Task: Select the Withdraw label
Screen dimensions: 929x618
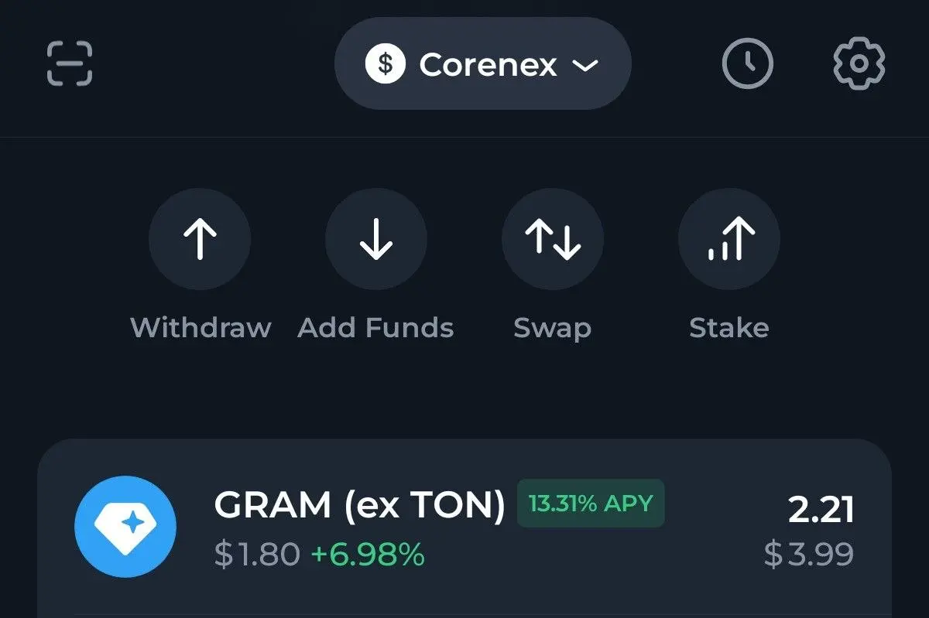Action: coord(201,327)
